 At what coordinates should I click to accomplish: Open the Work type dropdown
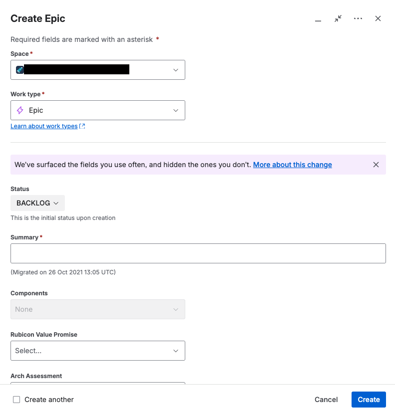(98, 110)
